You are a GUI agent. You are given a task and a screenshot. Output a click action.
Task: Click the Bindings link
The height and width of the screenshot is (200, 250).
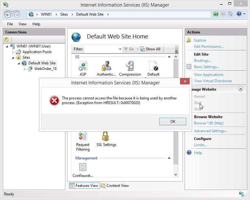point(202,60)
